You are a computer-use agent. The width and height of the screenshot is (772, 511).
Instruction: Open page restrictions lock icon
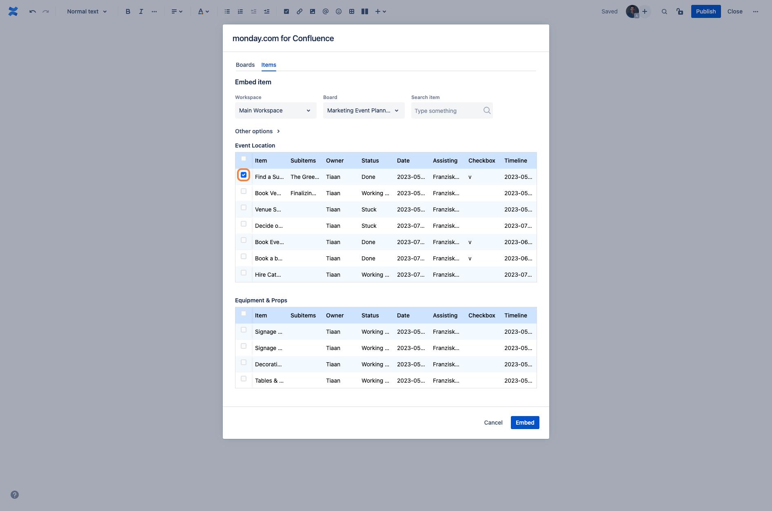click(680, 11)
